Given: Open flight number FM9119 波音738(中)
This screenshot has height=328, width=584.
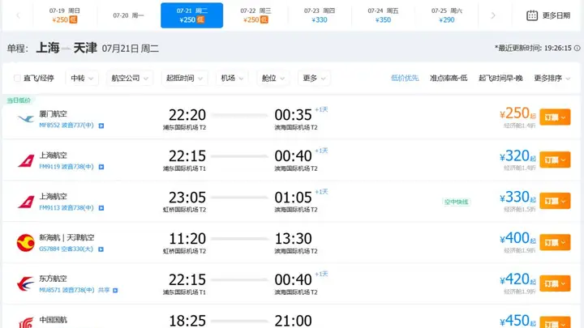Looking at the screenshot, I should click(x=67, y=167).
